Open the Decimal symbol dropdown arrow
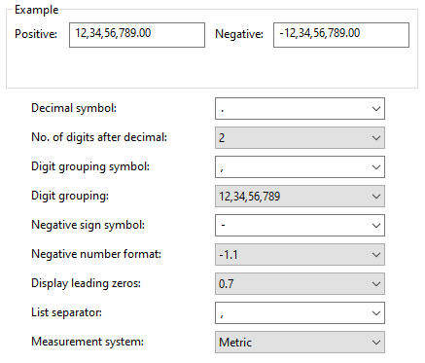425x363 pixels. coord(376,109)
